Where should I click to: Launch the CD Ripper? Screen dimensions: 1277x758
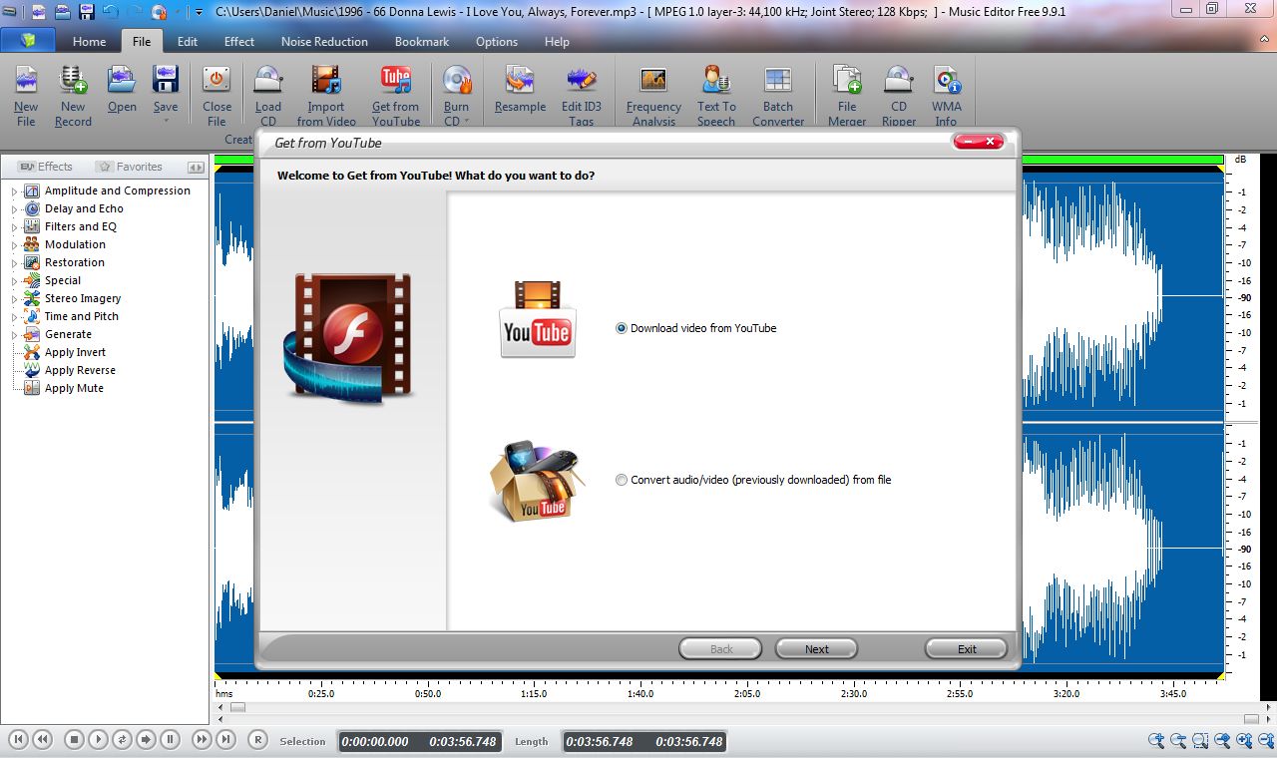[899, 96]
